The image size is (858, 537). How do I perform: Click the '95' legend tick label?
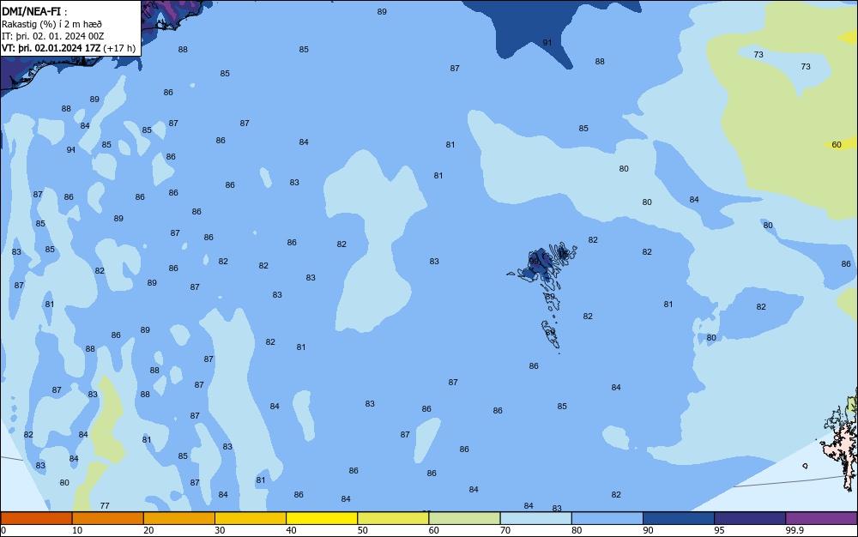point(719,530)
